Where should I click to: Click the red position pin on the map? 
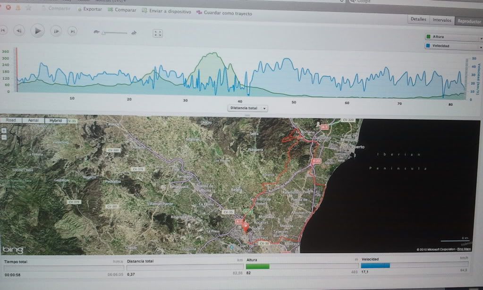coord(246,228)
